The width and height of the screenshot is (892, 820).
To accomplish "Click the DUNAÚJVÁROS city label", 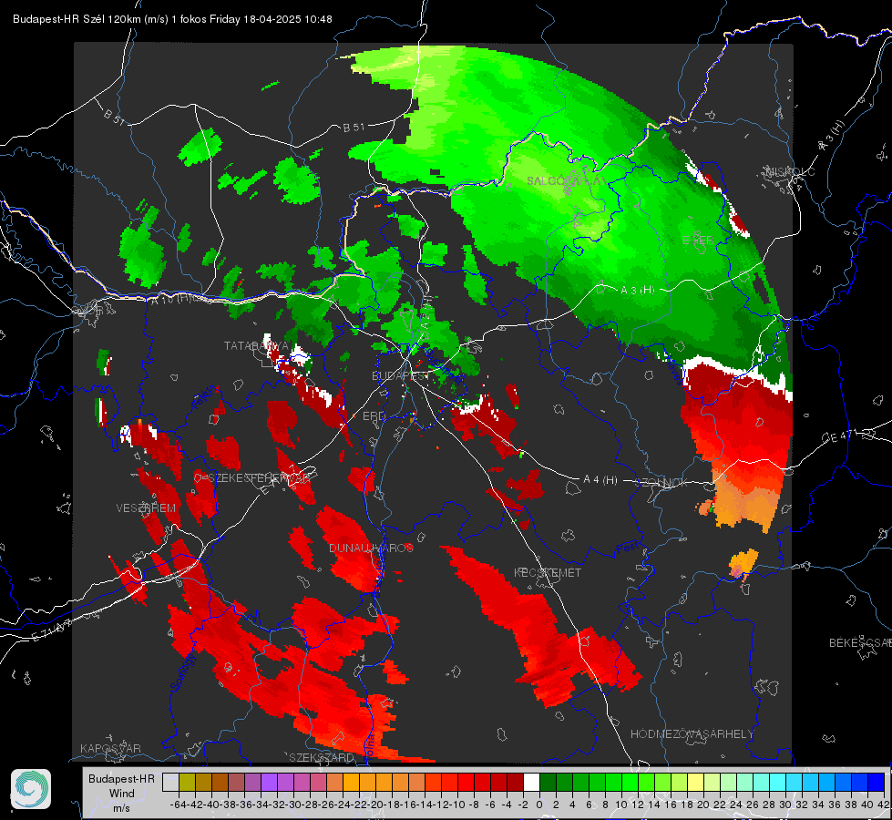I will click(371, 548).
